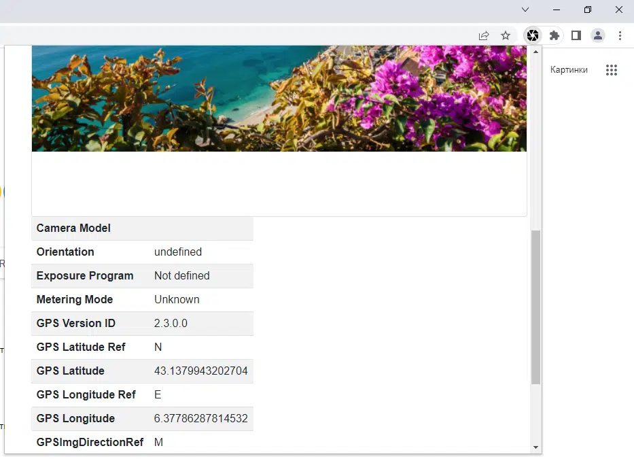Viewport: 634px width, 461px height.
Task: Click the share page icon
Action: pos(484,35)
